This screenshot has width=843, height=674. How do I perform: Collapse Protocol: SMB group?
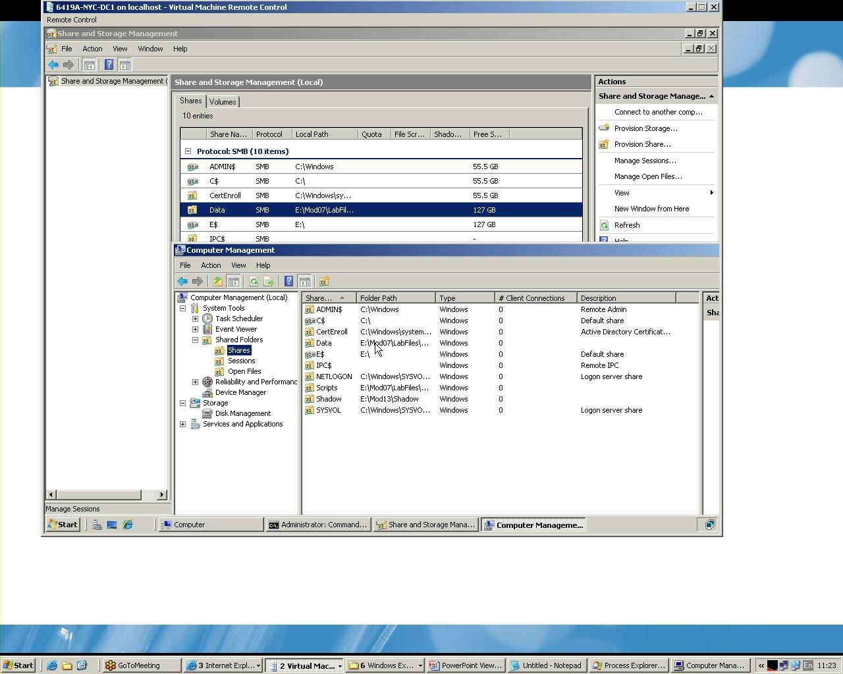(188, 151)
